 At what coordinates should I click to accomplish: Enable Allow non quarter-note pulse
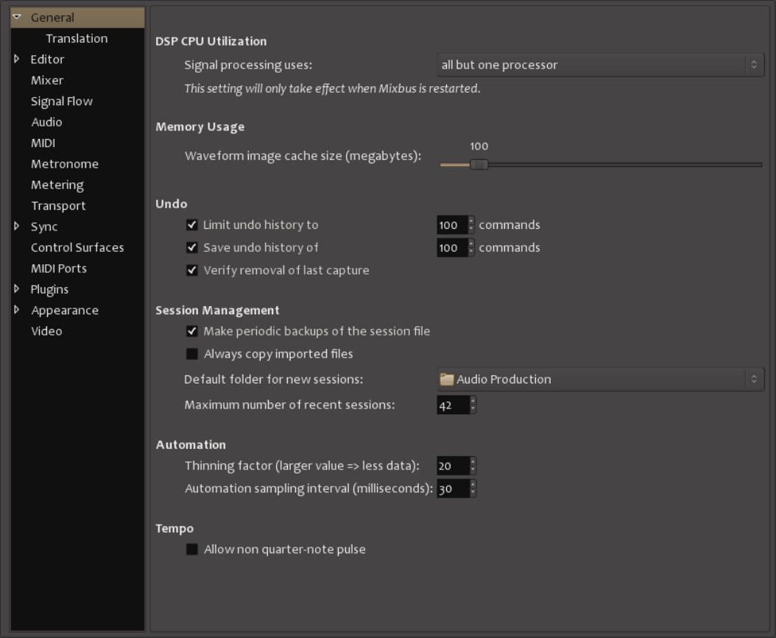point(192,549)
